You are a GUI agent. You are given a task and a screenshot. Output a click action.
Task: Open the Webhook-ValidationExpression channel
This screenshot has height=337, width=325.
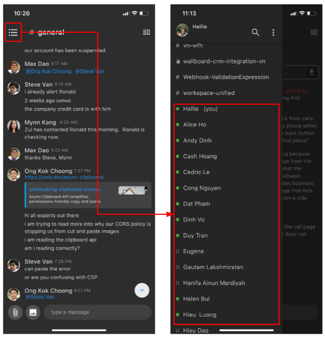pos(226,77)
